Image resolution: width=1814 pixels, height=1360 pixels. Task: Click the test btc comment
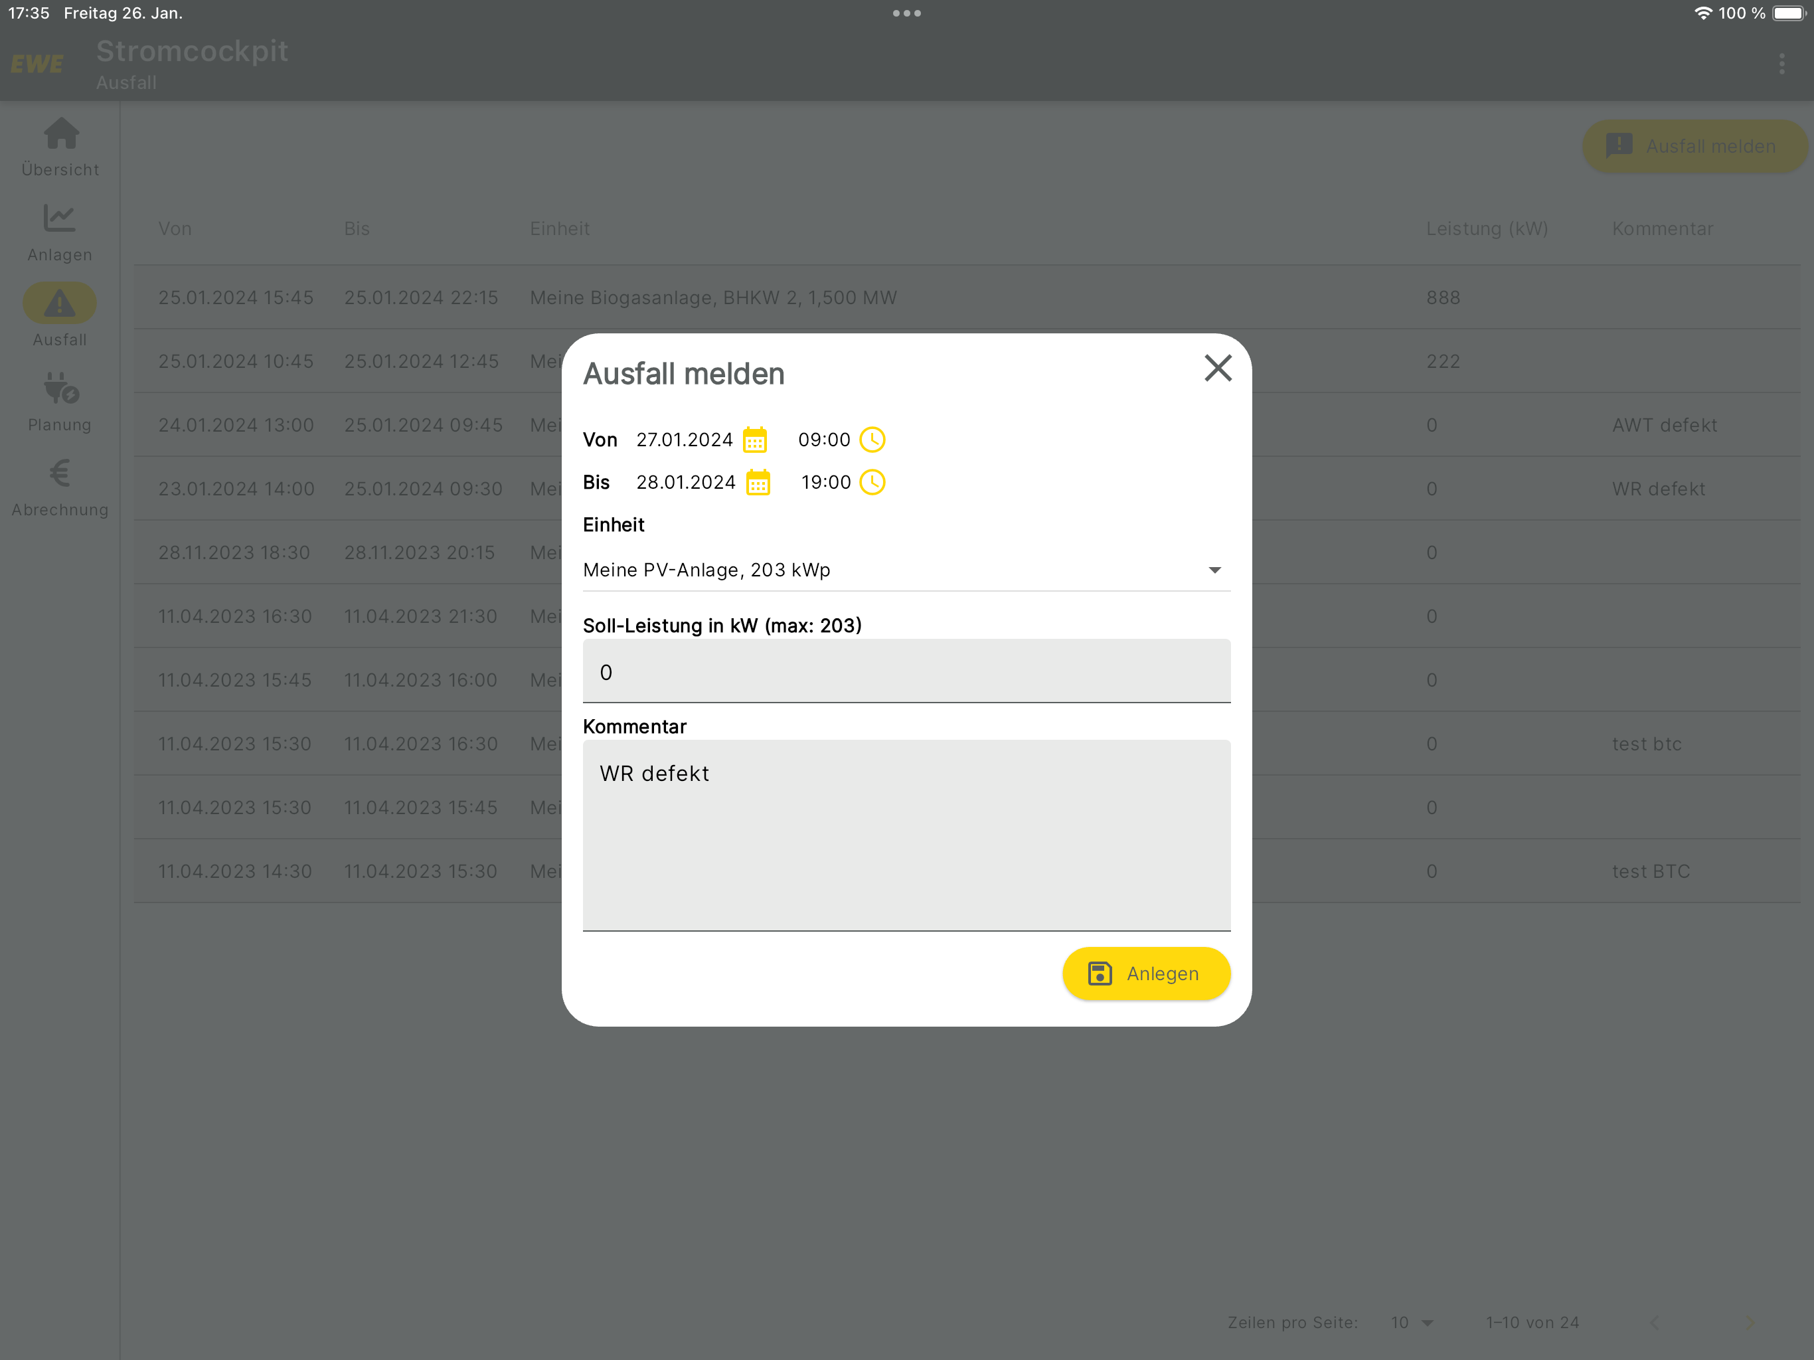[1647, 744]
